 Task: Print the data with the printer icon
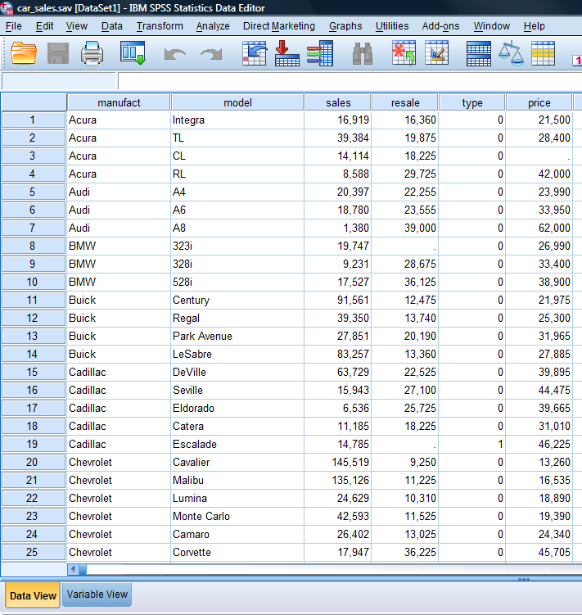(92, 53)
